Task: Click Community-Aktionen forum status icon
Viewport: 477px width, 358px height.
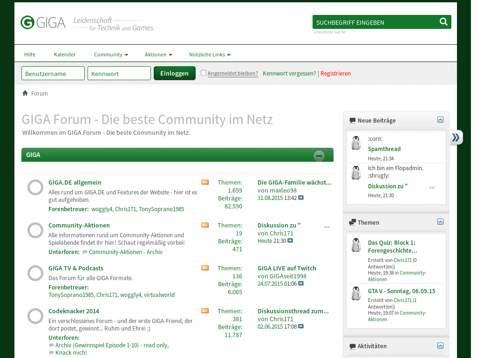Action: (35, 230)
